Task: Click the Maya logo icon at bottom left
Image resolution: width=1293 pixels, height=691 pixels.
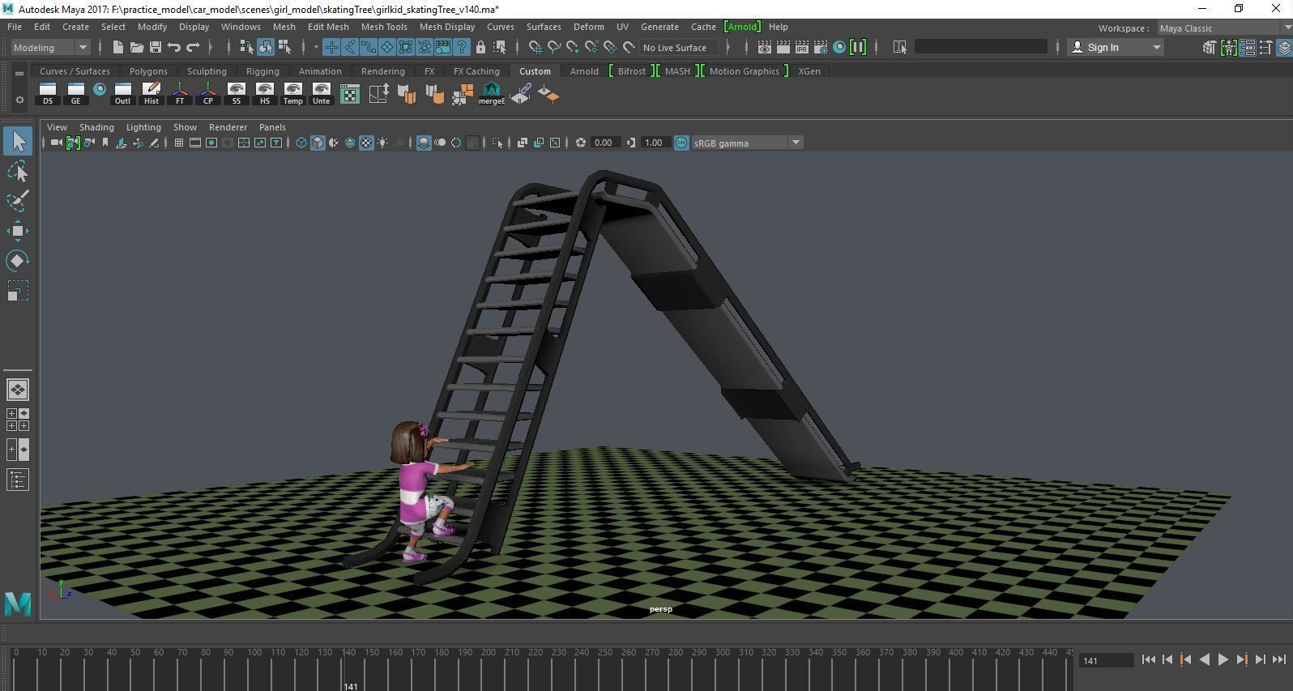Action: pyautogui.click(x=18, y=603)
